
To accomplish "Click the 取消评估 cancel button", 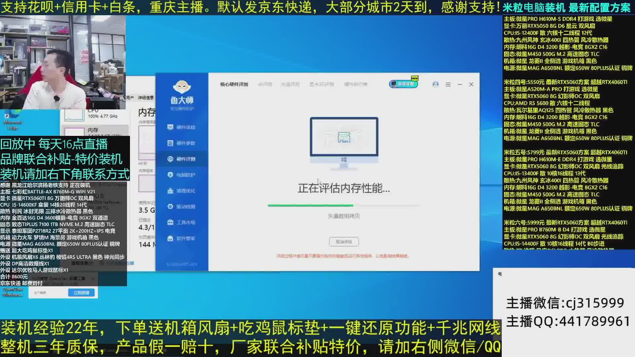I will [344, 242].
